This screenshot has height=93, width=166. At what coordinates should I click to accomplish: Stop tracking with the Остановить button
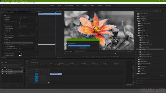click(83, 48)
